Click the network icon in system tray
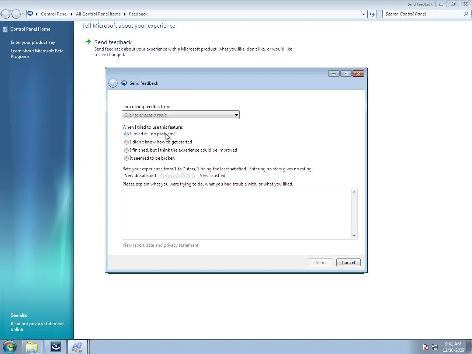The image size is (472, 354). [435, 347]
